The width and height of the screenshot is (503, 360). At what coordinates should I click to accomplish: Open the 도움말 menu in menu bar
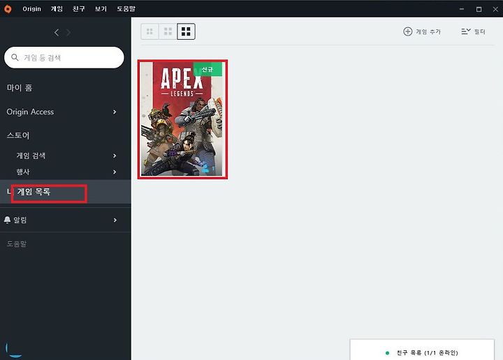tap(126, 9)
